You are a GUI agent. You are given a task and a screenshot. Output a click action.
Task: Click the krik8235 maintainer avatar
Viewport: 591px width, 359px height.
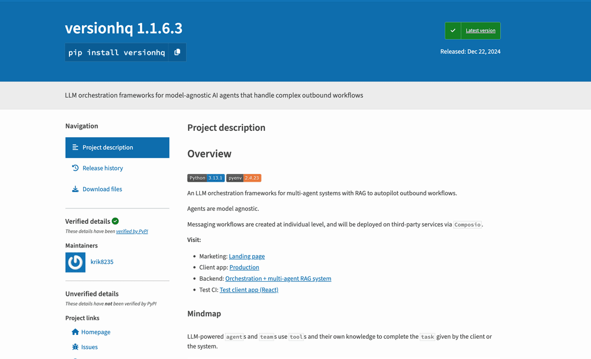[75, 262]
